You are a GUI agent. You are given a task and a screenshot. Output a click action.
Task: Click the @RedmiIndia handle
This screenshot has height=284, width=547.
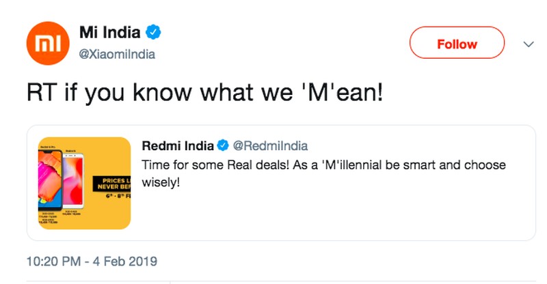coord(271,145)
